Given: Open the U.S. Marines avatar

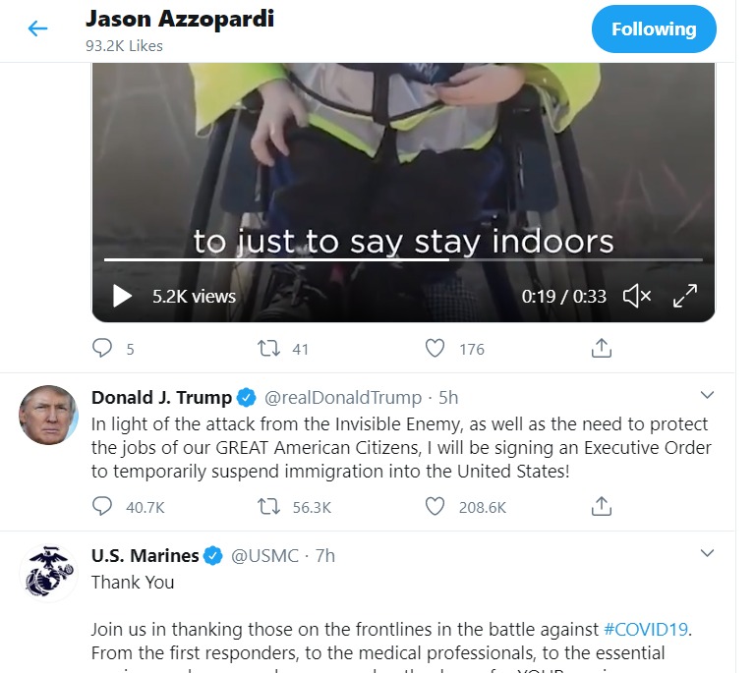Looking at the screenshot, I should pos(48,573).
